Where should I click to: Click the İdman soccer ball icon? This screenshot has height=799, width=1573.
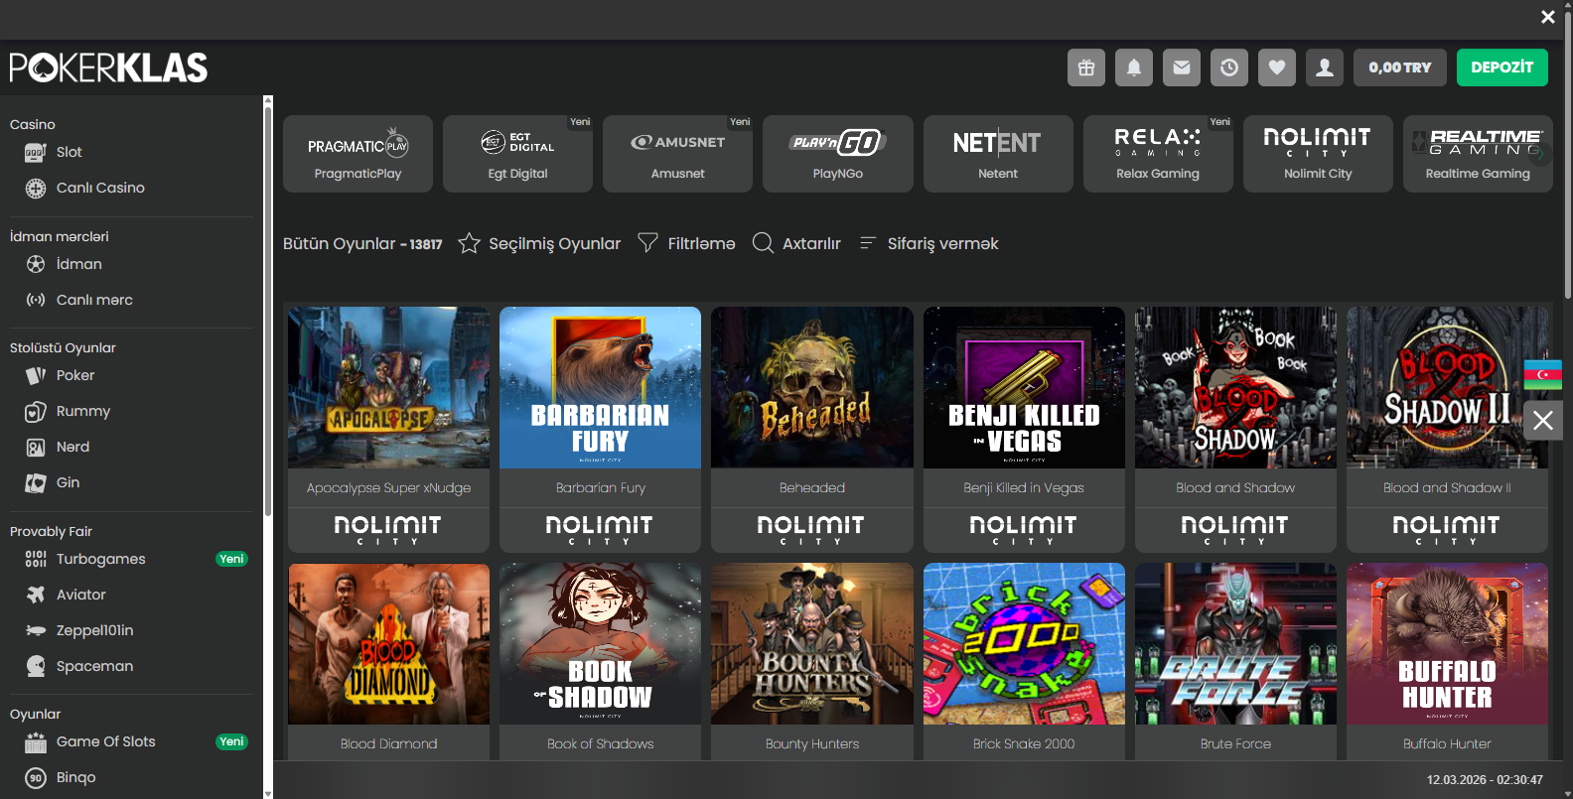[36, 264]
